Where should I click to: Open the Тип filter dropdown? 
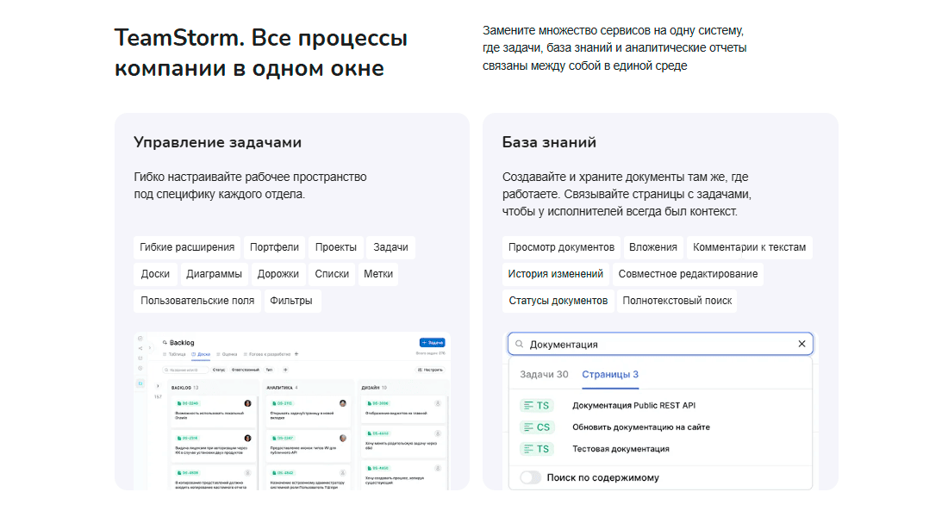tap(269, 370)
